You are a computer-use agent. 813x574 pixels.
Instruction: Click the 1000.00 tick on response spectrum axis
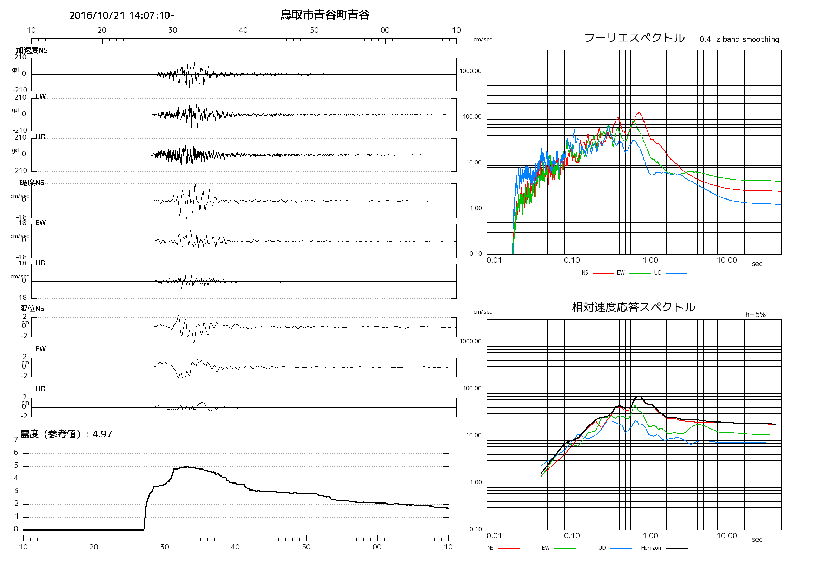[470, 341]
